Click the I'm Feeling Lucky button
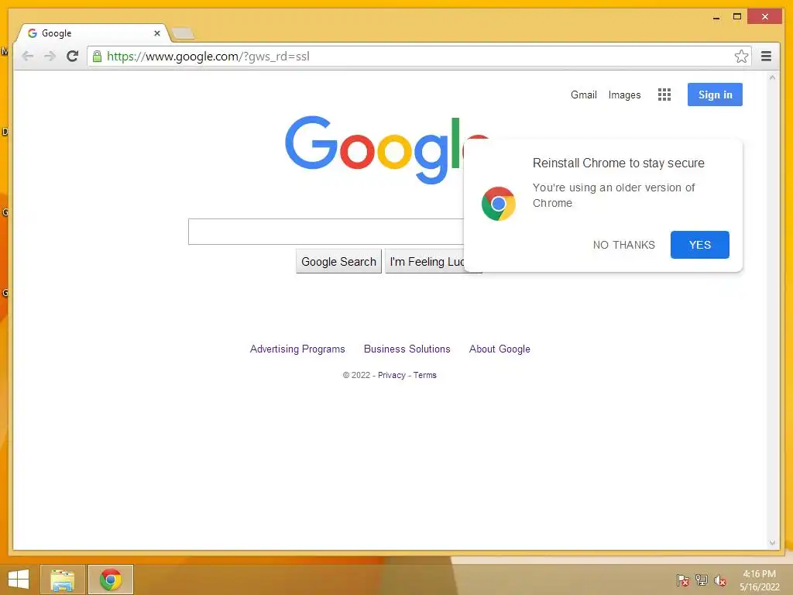This screenshot has height=595, width=793. 427,262
